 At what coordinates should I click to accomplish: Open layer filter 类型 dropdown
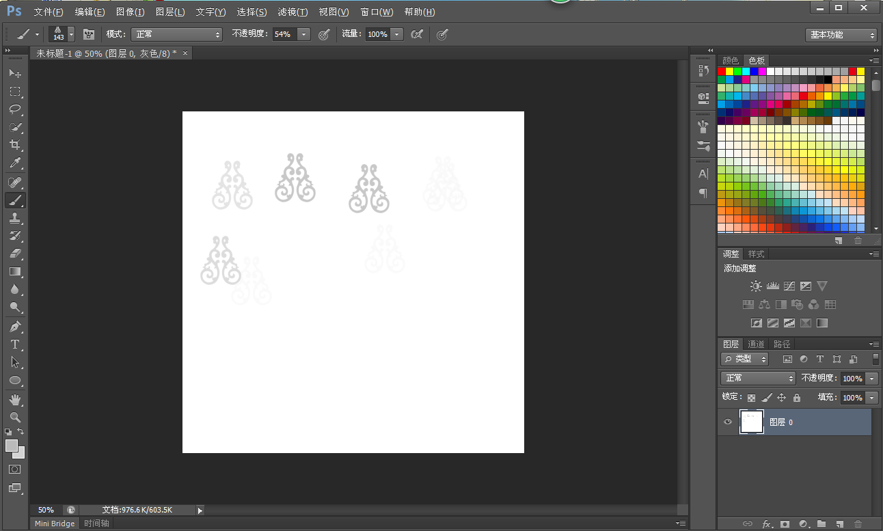[x=745, y=359]
